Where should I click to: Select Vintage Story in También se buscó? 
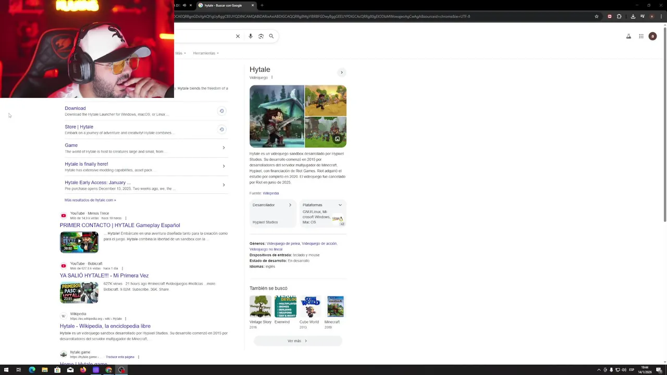point(260,312)
